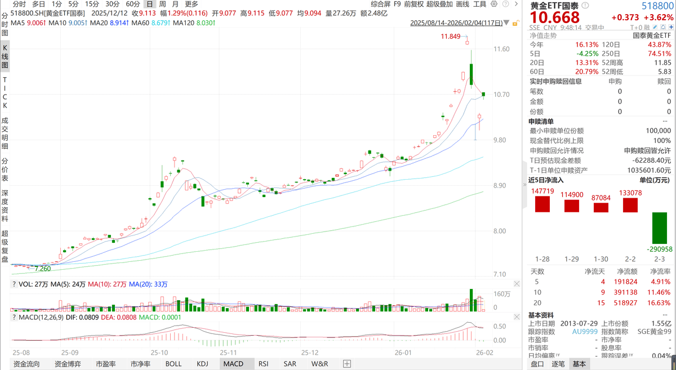Expand 申赎清单 details via ellipsis

[666, 121]
